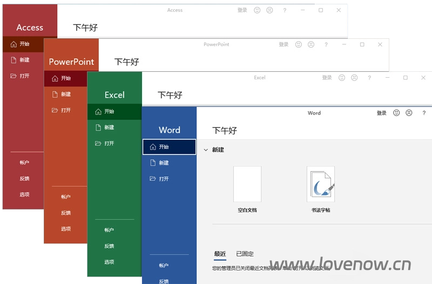This screenshot has height=284, width=432.
Task: Sign in via 登录 in Word window
Action: (x=382, y=113)
